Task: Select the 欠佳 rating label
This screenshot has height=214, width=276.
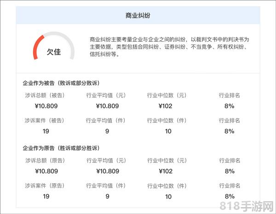Action: point(54,52)
